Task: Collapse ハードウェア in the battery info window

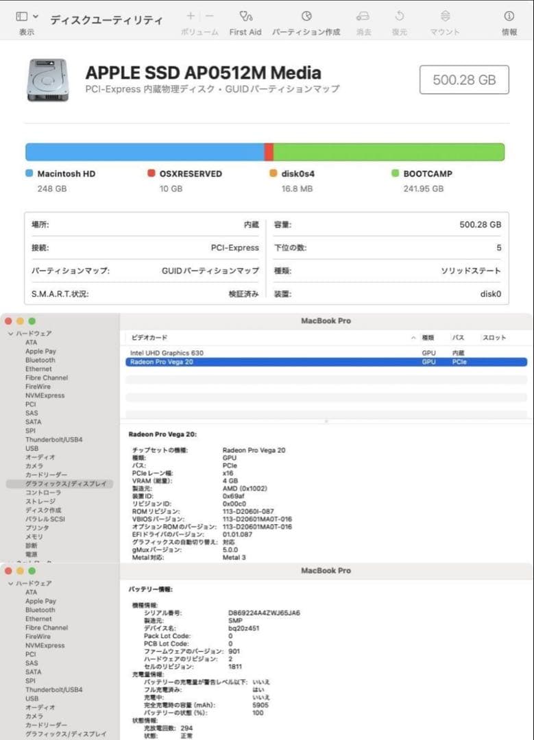Action: (x=10, y=584)
